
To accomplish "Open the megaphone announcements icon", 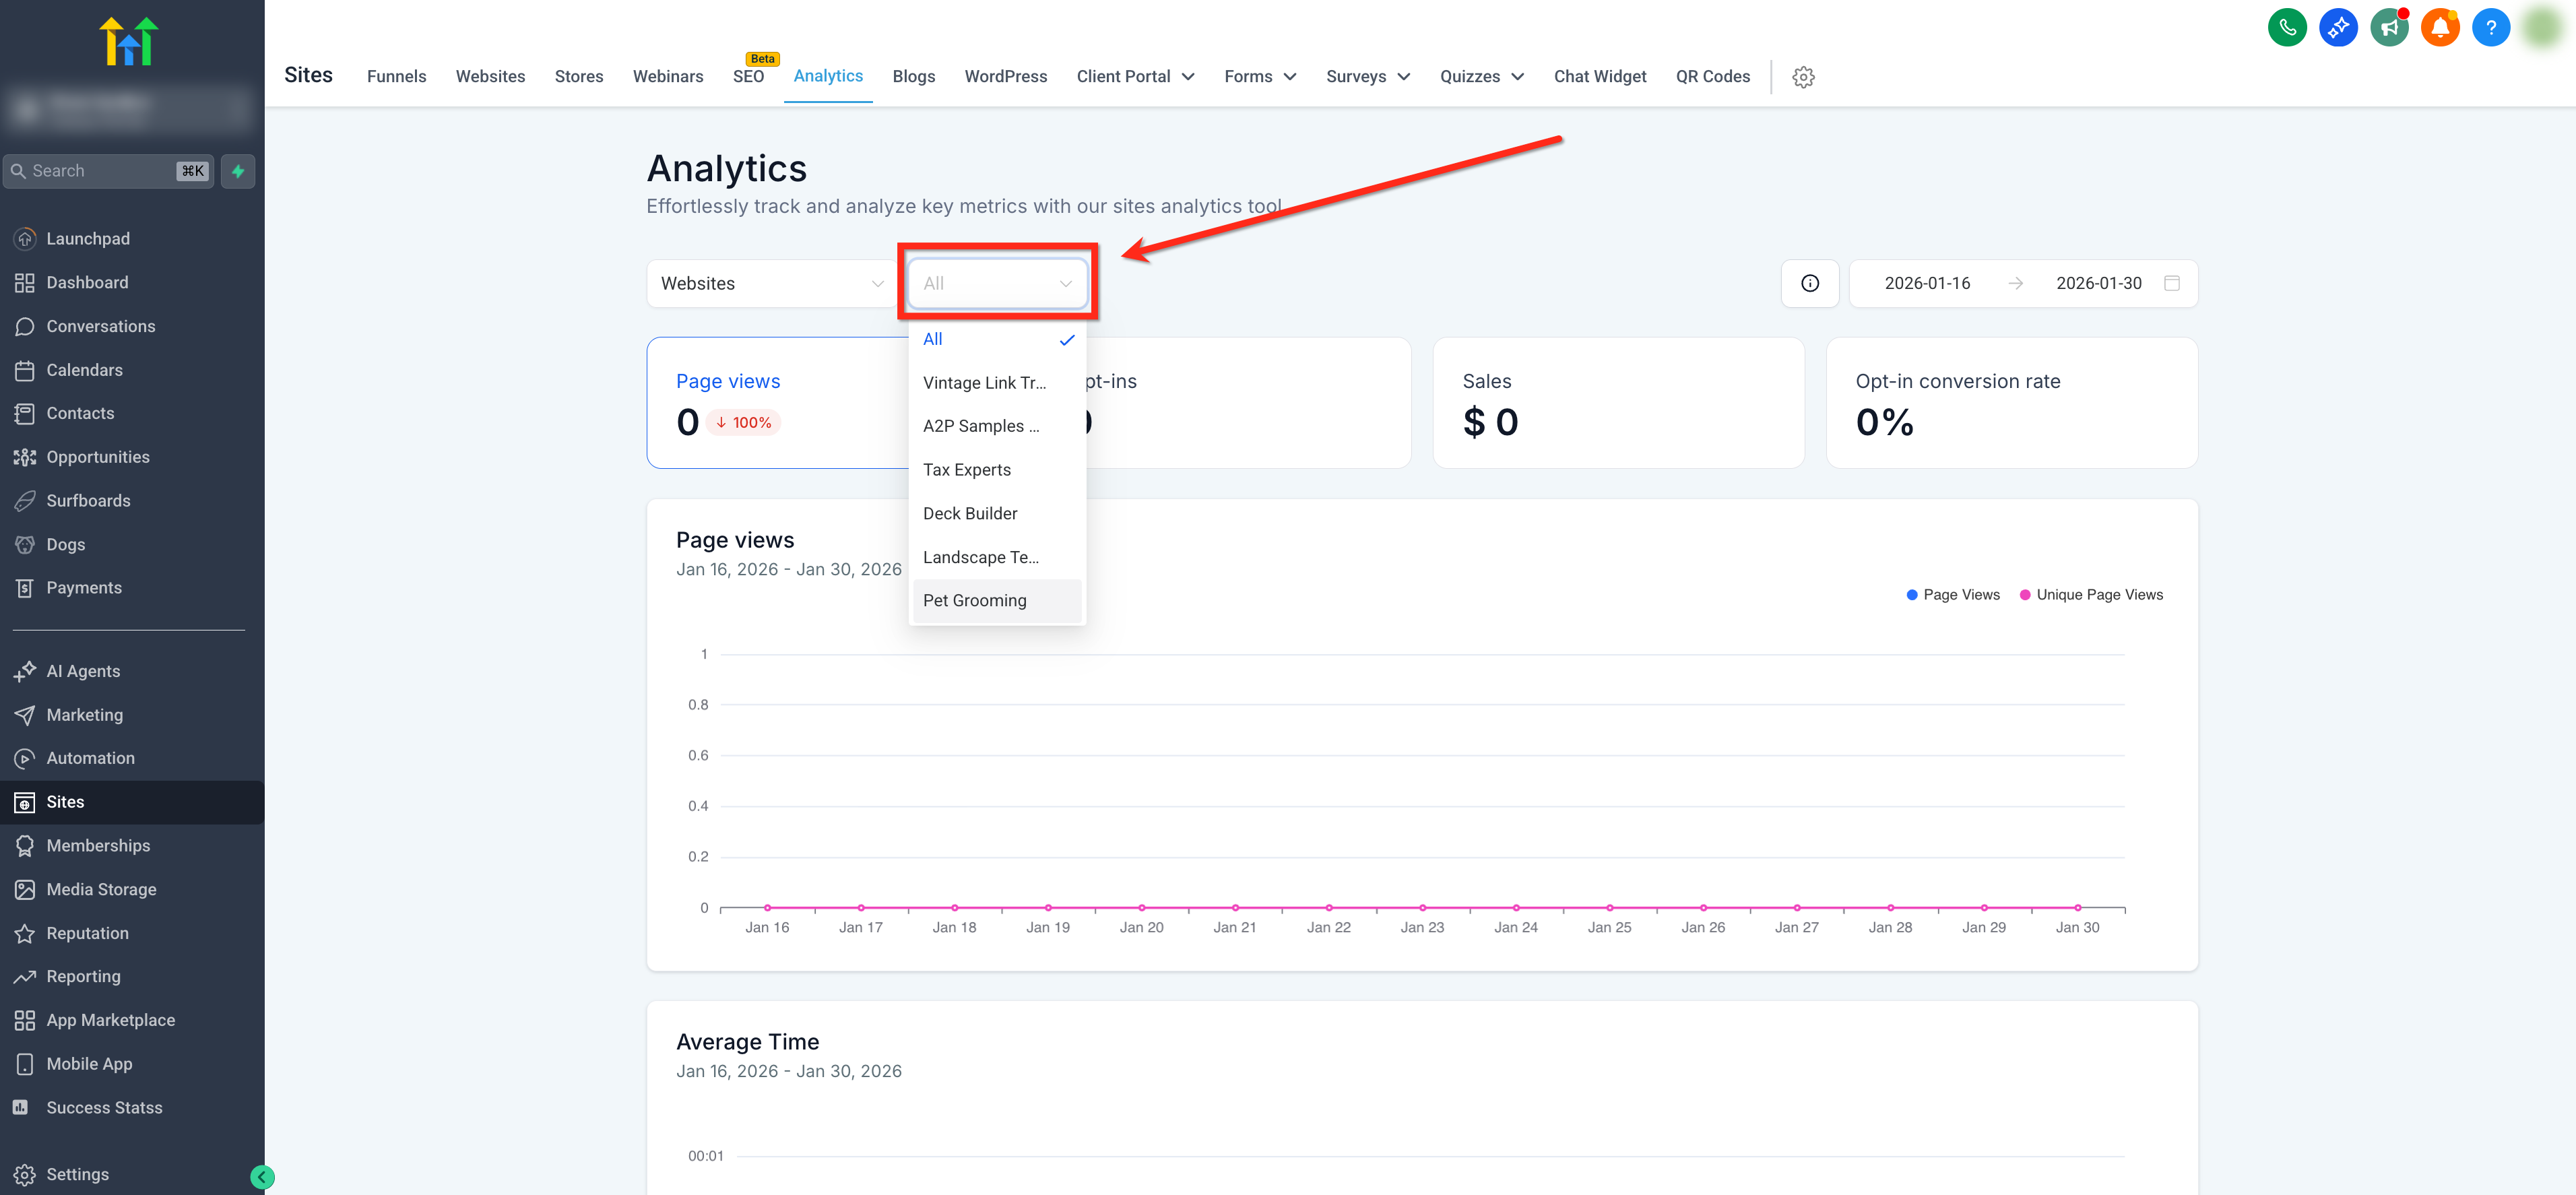I will (x=2389, y=27).
